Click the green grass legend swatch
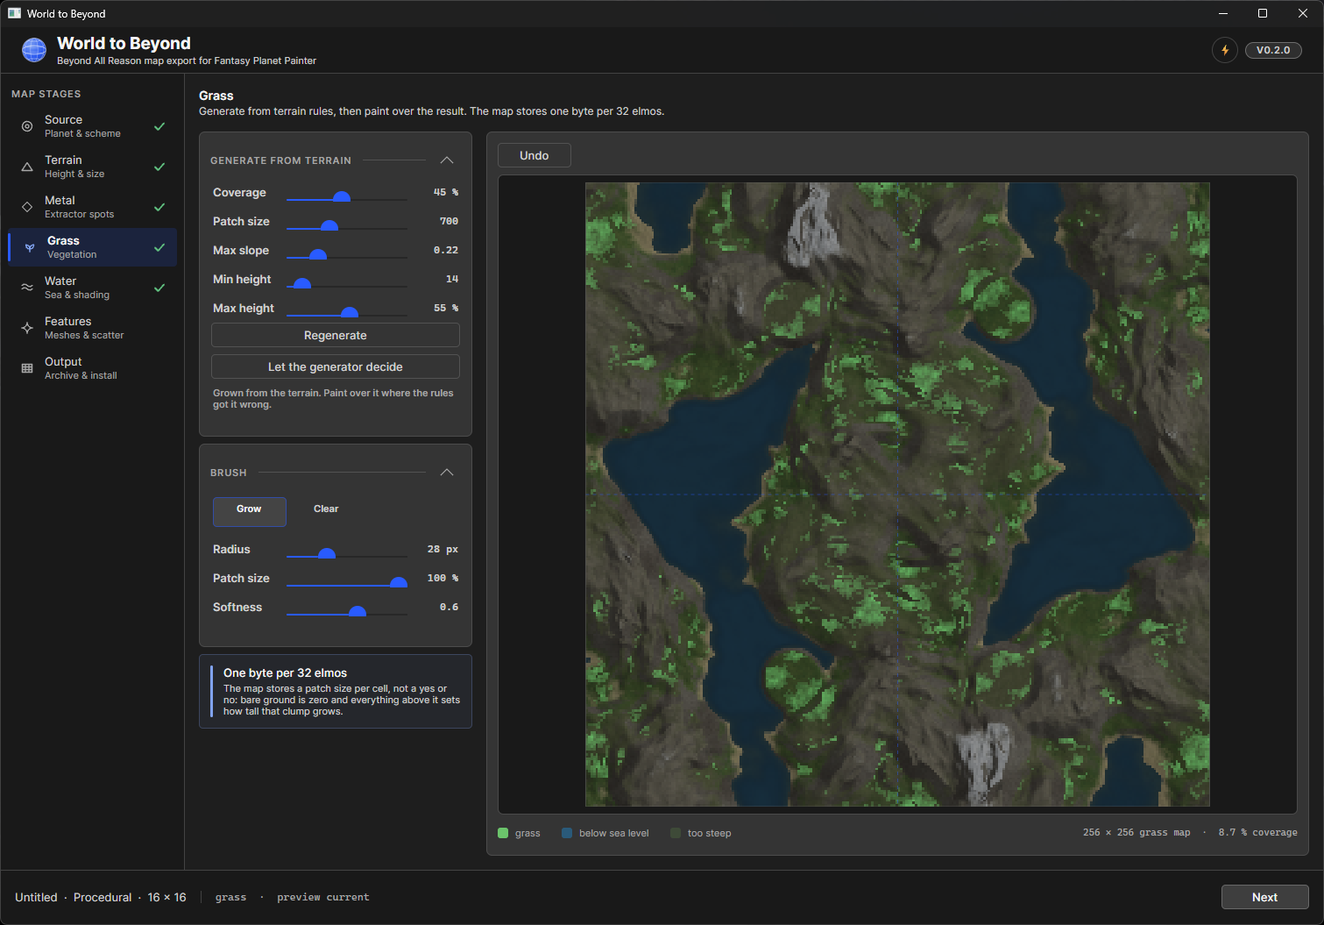 [503, 833]
